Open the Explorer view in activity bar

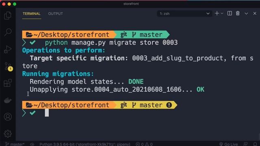[8, 15]
